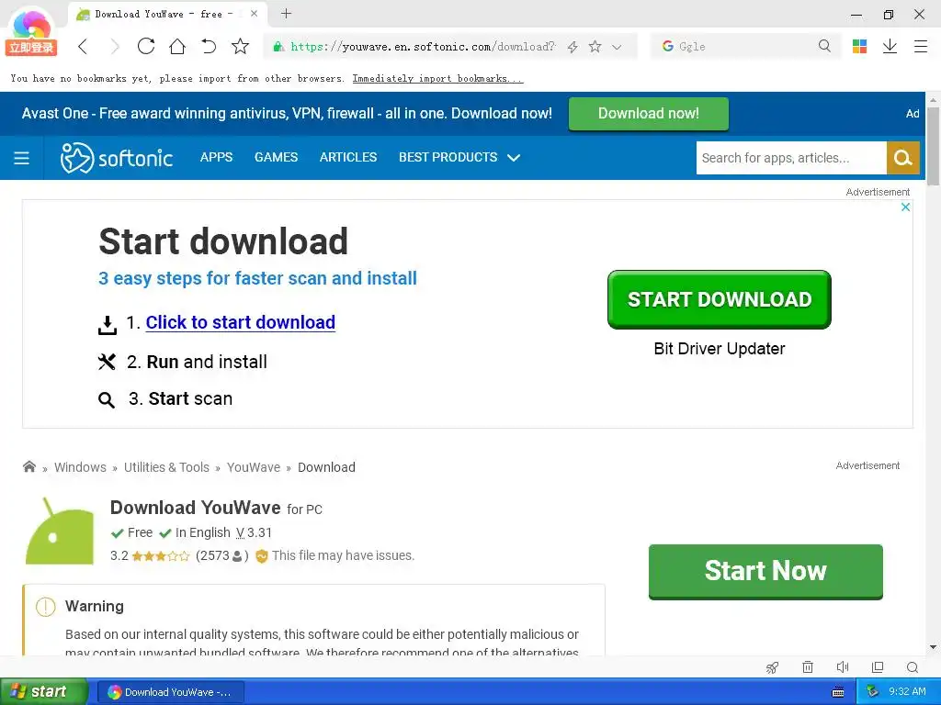Click the Click to start download link

click(x=240, y=322)
